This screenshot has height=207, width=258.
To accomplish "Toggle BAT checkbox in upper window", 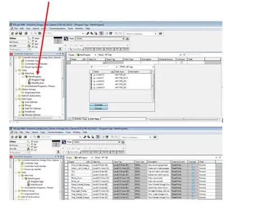I will (x=33, y=44).
